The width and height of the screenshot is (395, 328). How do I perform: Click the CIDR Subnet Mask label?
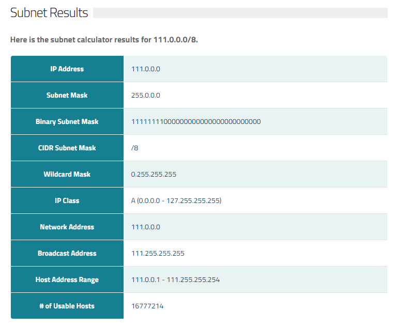[67, 148]
